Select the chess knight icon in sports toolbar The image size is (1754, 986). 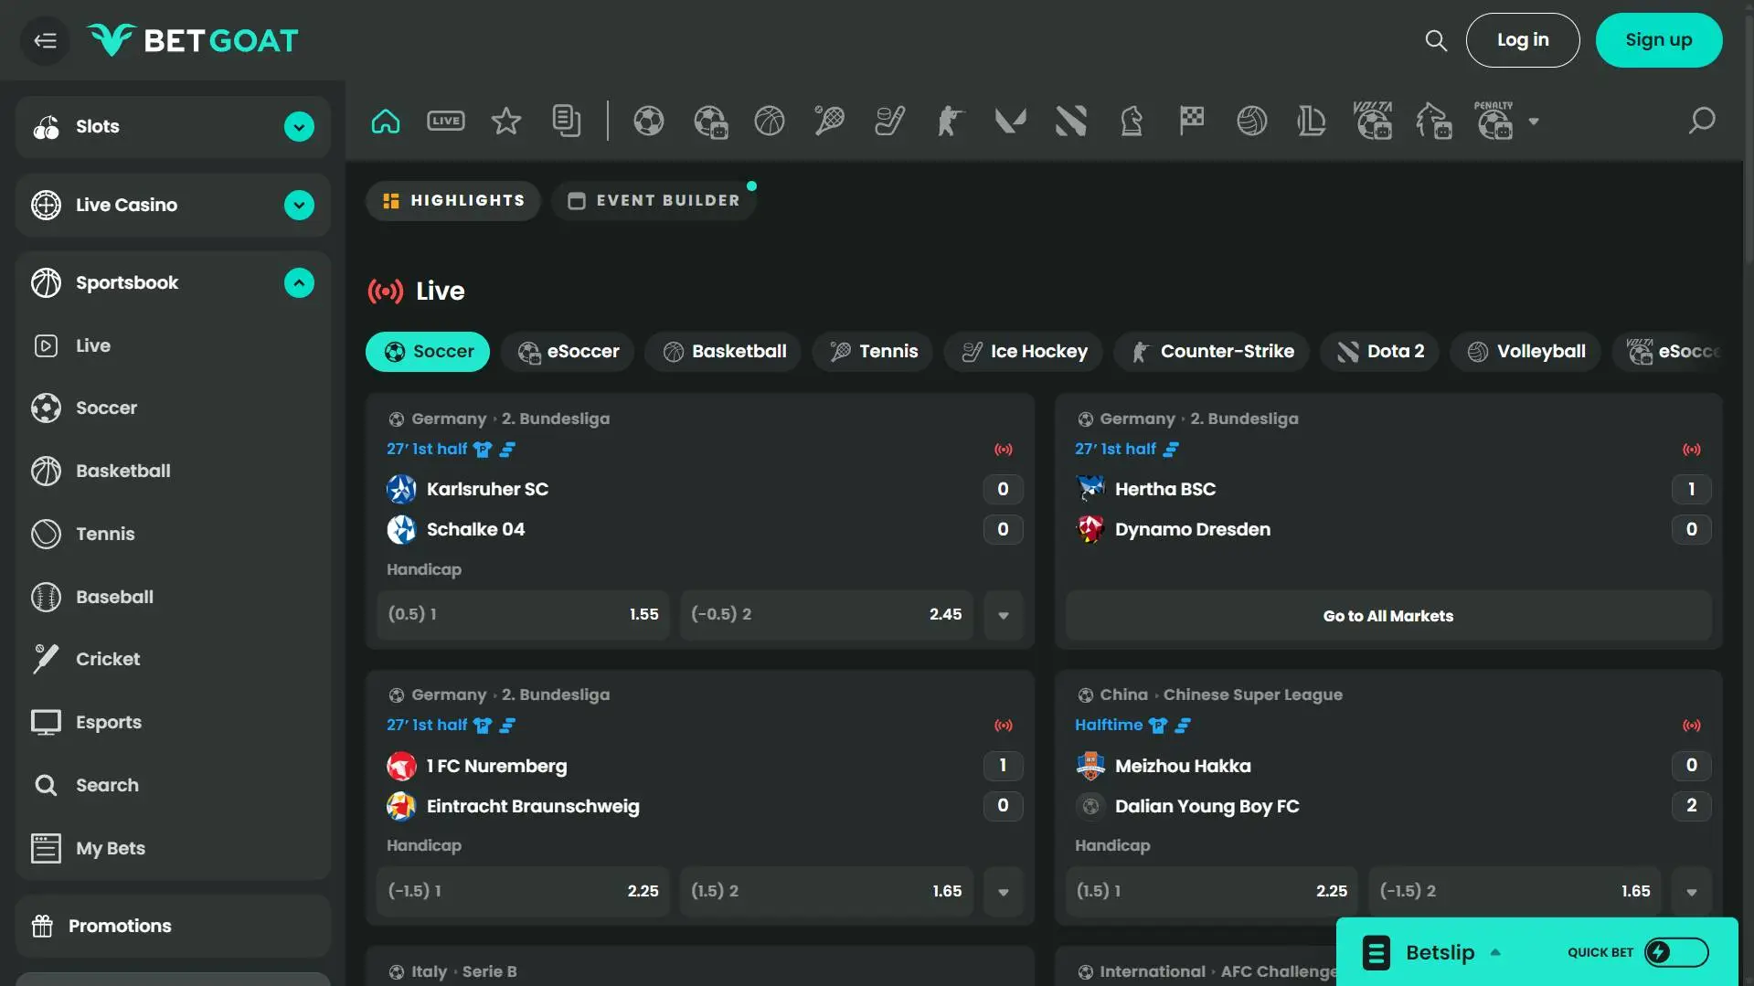click(x=1132, y=121)
